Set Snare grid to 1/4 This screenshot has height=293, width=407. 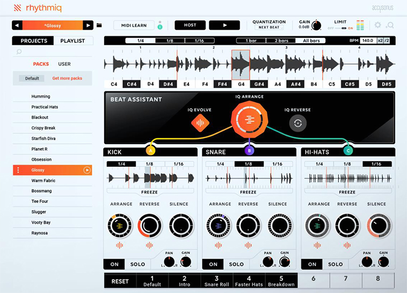click(220, 164)
